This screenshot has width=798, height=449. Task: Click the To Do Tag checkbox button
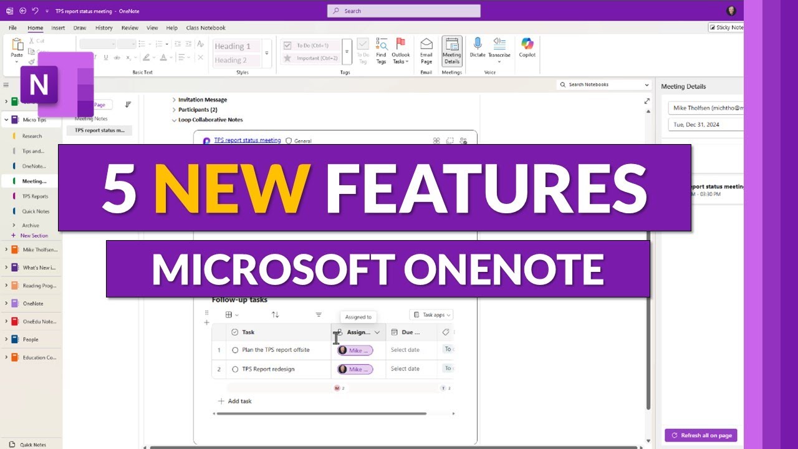tap(363, 51)
